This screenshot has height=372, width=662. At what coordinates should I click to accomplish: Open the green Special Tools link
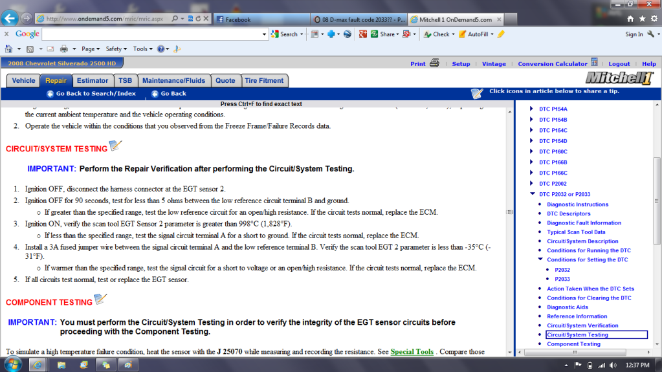[412, 352]
